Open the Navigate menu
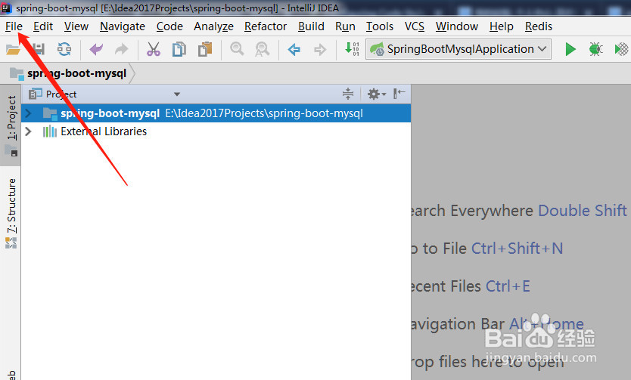Image resolution: width=631 pixels, height=380 pixels. (x=123, y=26)
